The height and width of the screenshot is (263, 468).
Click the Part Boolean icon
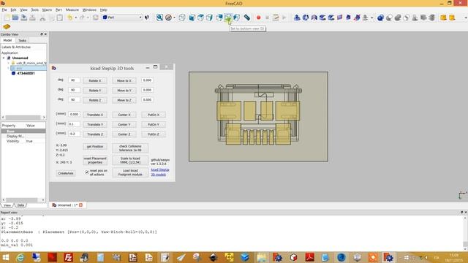tap(380, 18)
